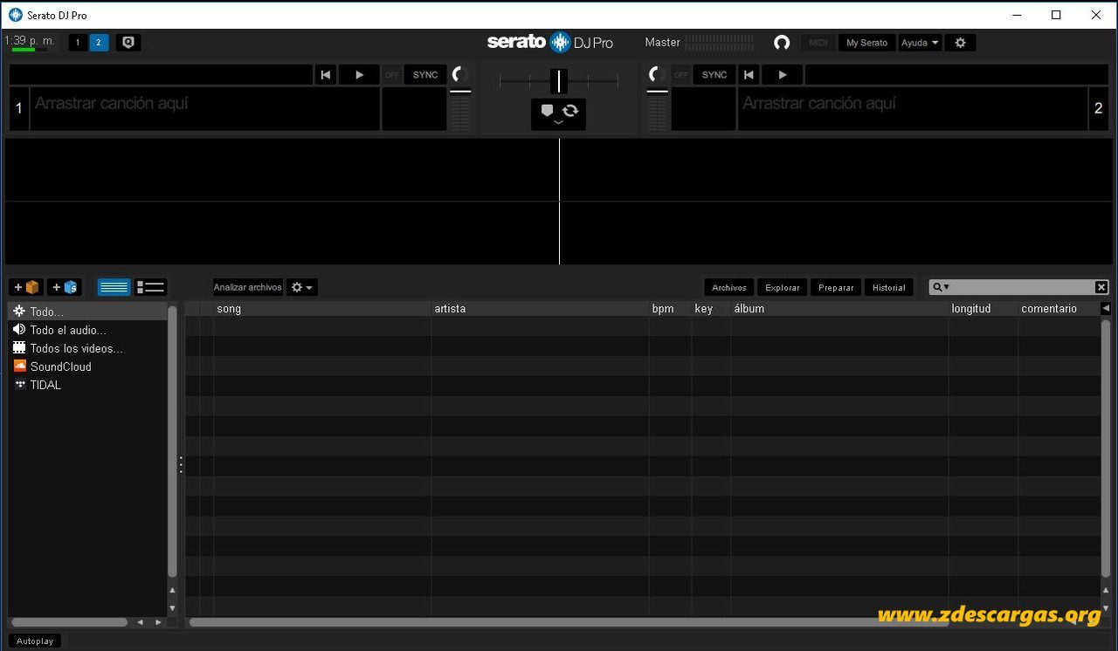Open the MIDI assignment mode

(x=818, y=42)
